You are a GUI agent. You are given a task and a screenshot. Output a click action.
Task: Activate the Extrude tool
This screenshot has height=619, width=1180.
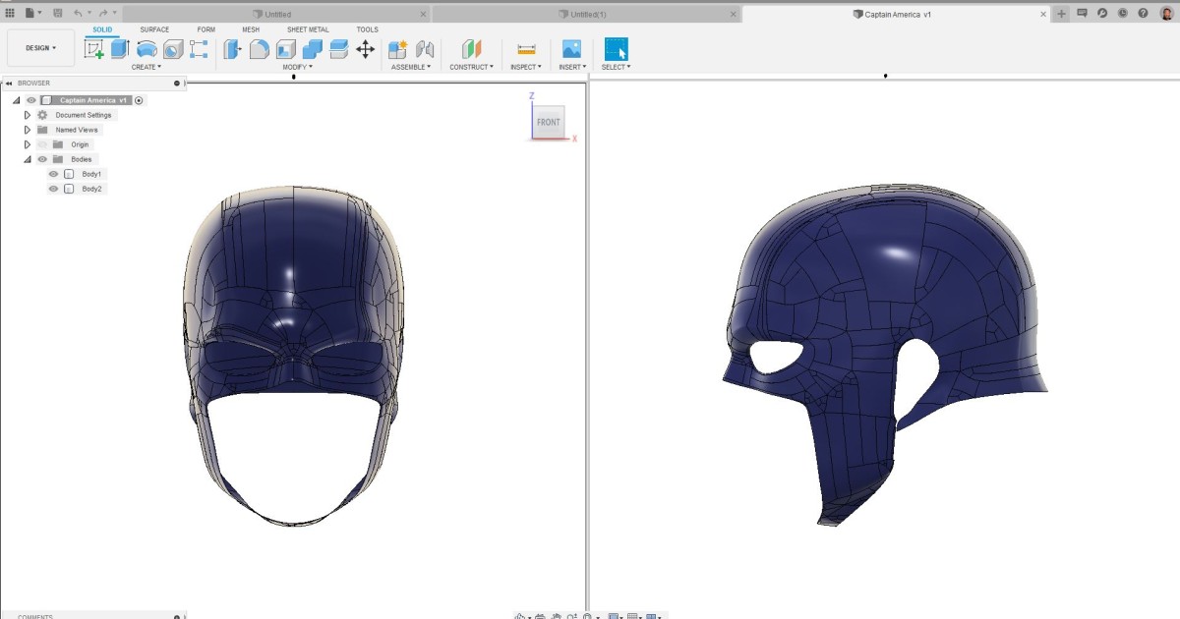120,47
